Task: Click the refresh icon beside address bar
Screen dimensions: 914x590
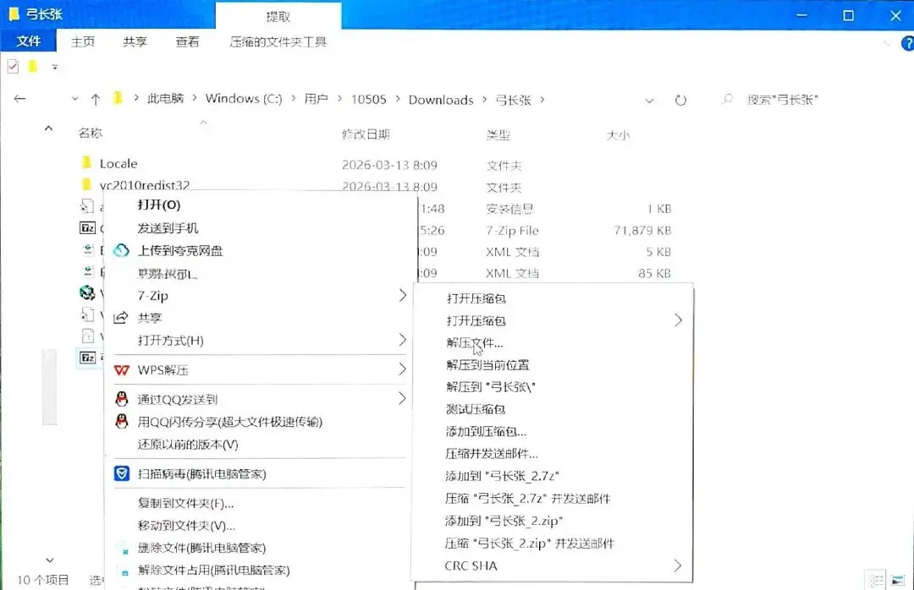Action: click(x=680, y=101)
